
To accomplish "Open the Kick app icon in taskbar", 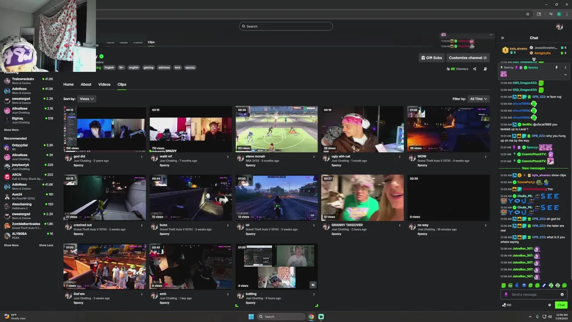I will pos(321,317).
